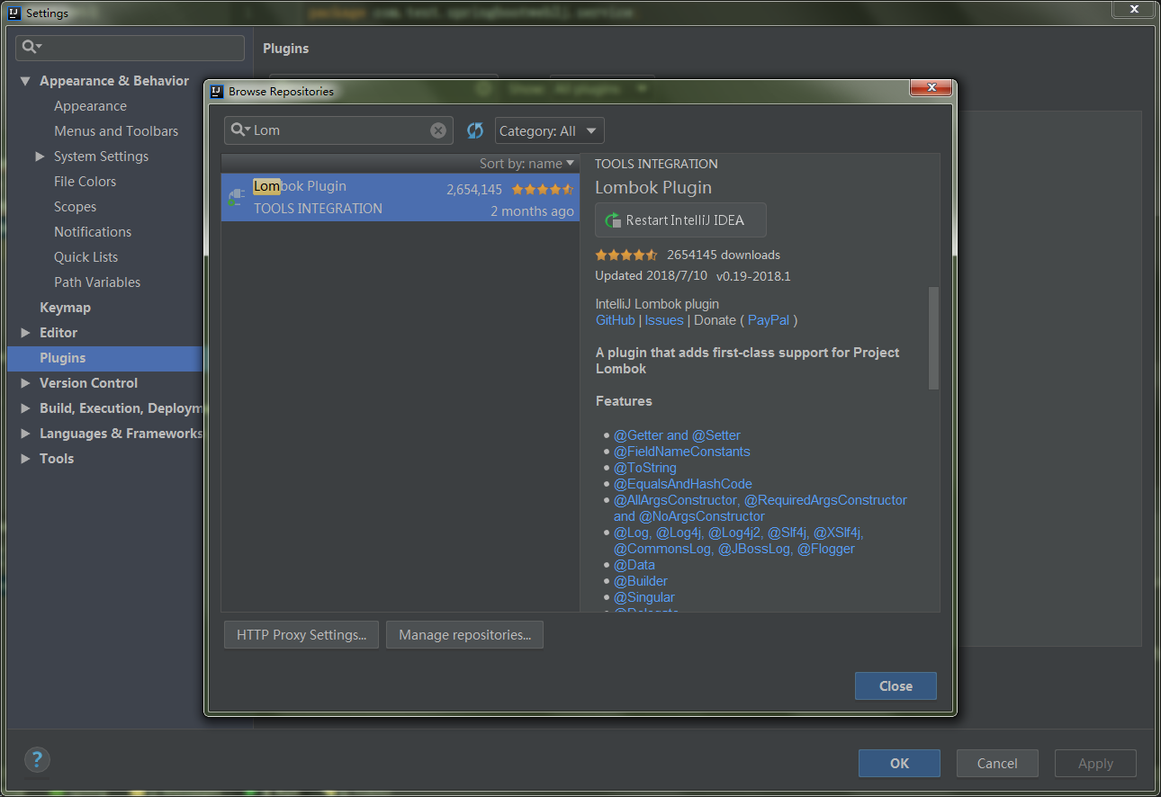Screen dimensions: 1161x797
Task: Click the Settings search input field
Action: [130, 48]
